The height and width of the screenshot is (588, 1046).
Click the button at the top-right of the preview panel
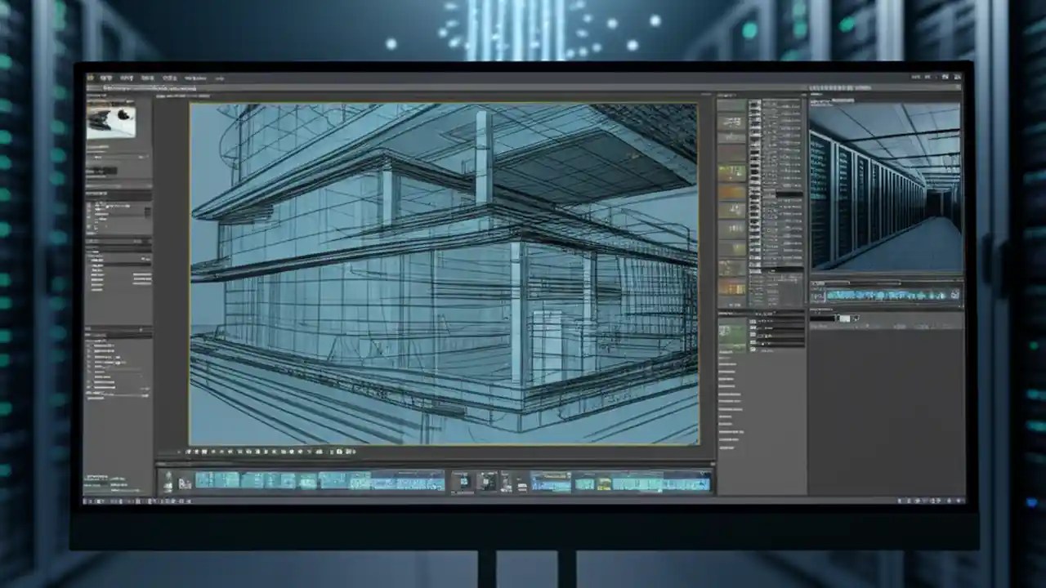coord(956,86)
